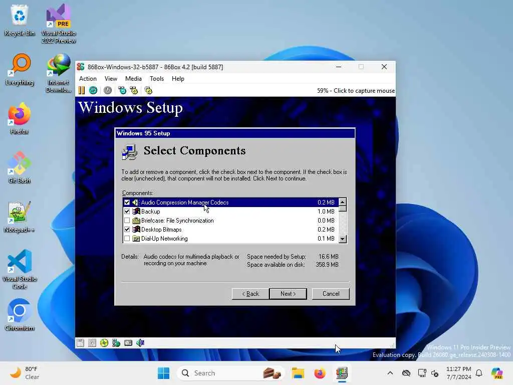
Task: Select the Notepad++ desktop icon
Action: [x=20, y=217]
